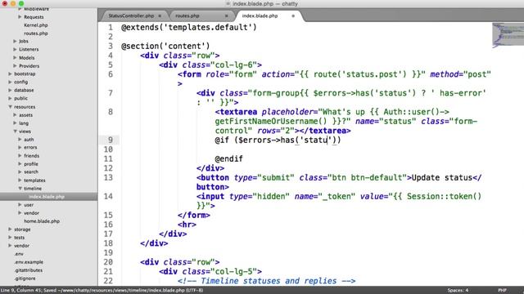
Task: Click the @section('content') line
Action: pos(165,46)
